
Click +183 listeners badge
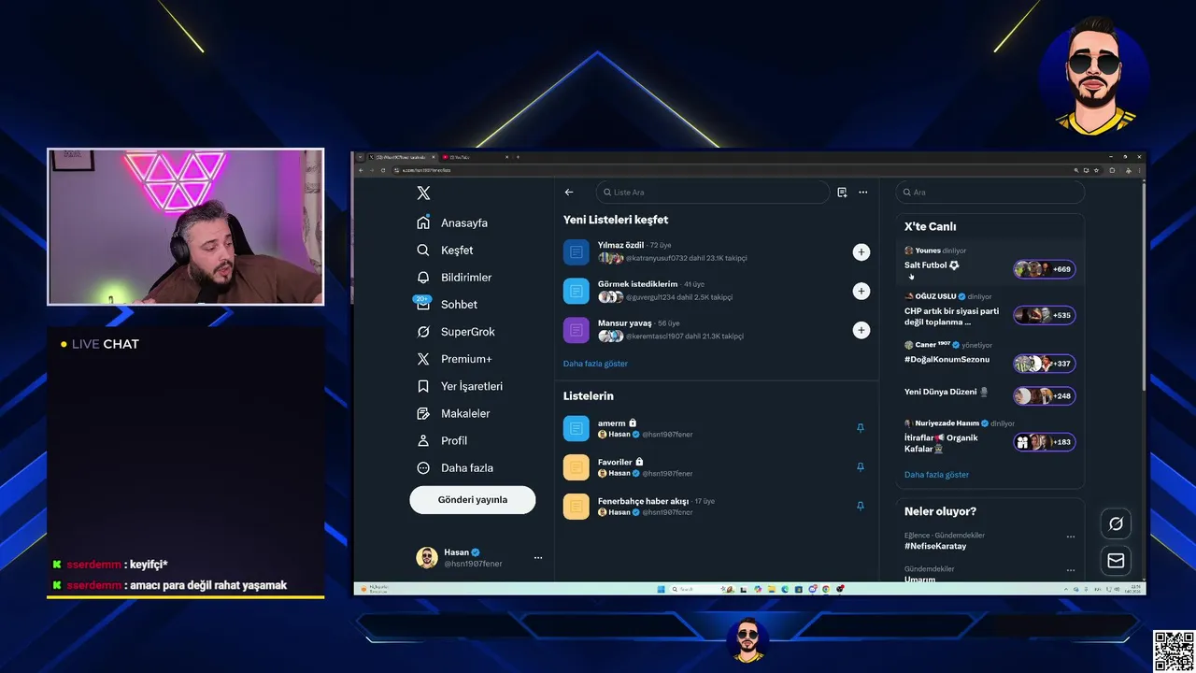click(1045, 442)
